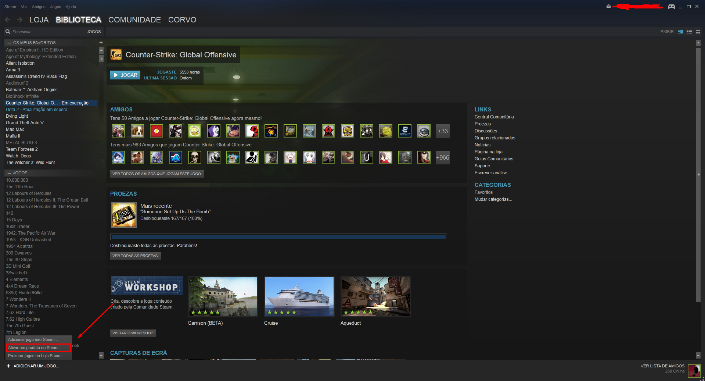Image resolution: width=705 pixels, height=381 pixels.
Task: Open Big Picture mode controller icon
Action: click(x=671, y=7)
